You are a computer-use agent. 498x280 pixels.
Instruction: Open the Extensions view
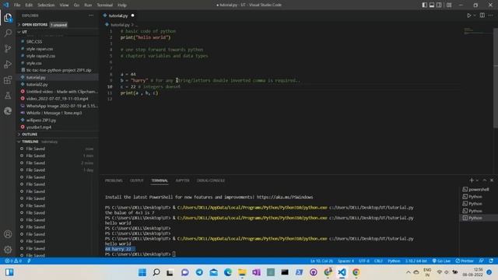(x=8, y=79)
